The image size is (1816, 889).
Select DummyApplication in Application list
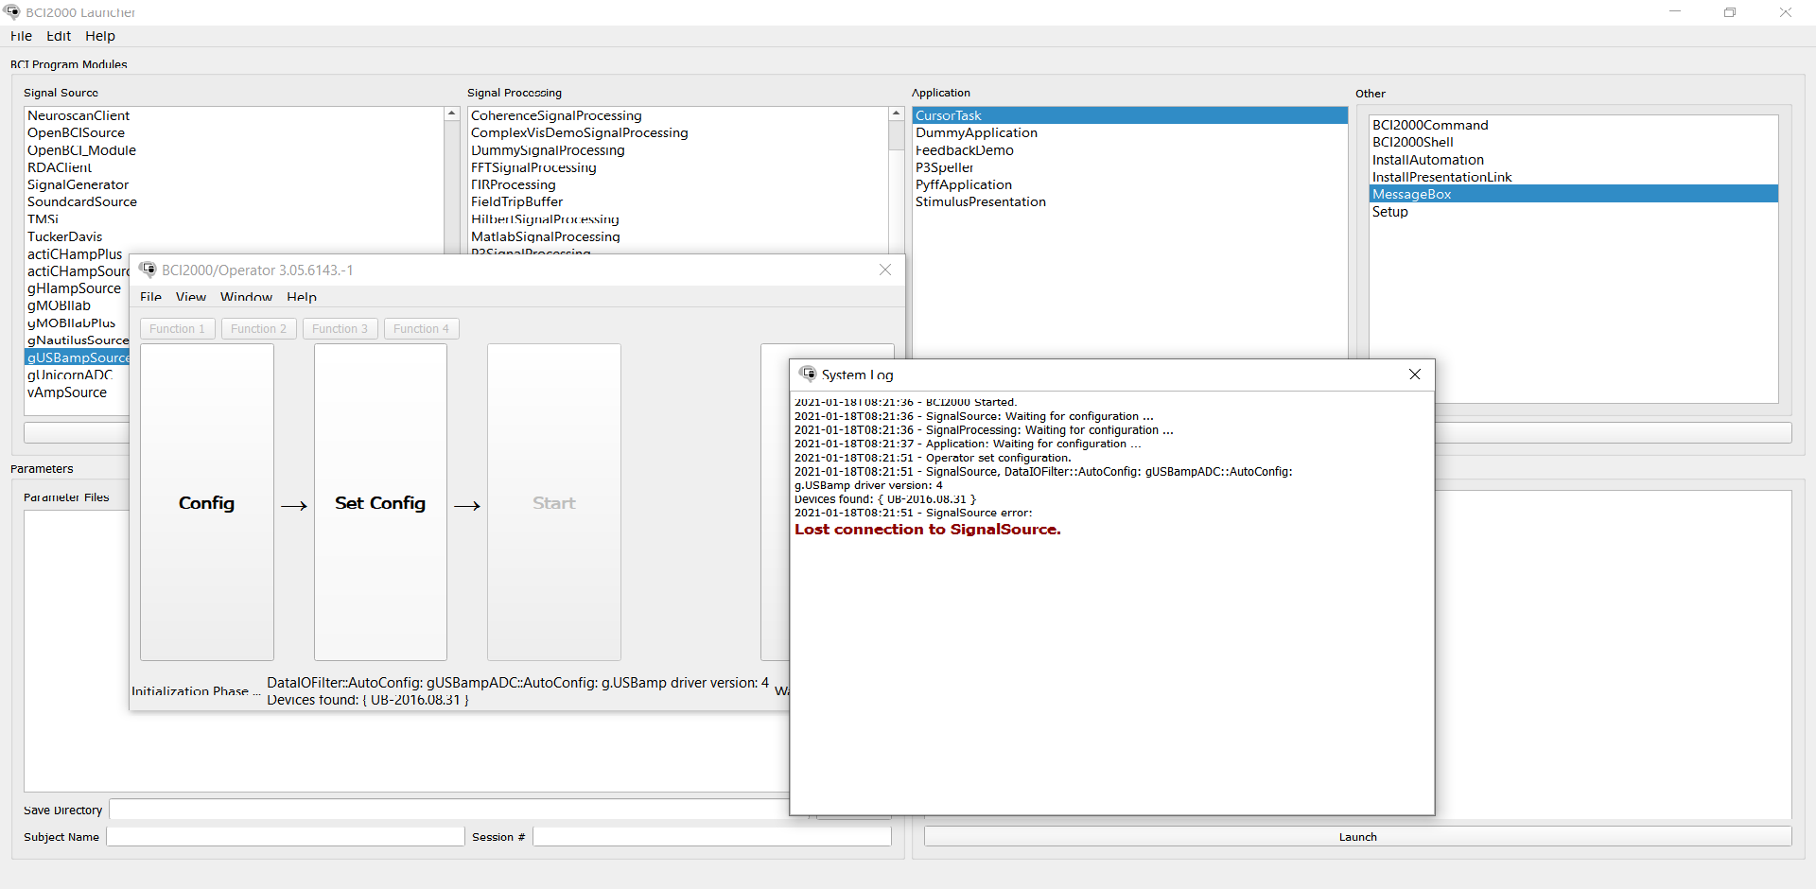click(x=976, y=132)
